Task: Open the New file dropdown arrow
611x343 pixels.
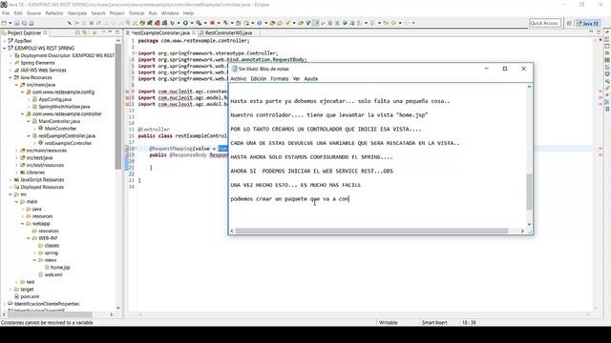Action: tap(11, 23)
